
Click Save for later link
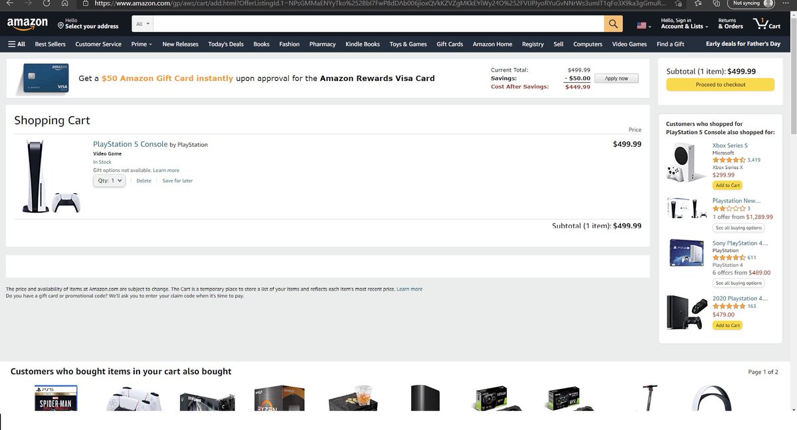pyautogui.click(x=177, y=180)
